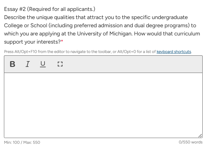Toggle italic formatting in the essay editor
Screen dimensions: 209x148
point(28,64)
